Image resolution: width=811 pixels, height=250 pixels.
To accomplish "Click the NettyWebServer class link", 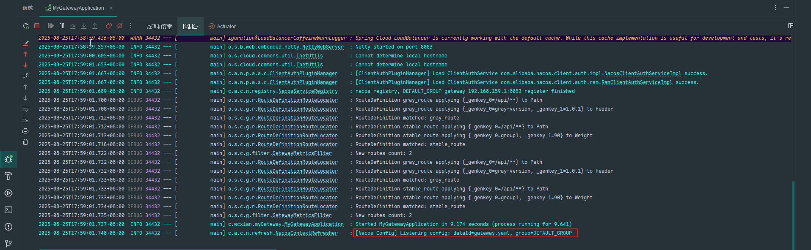I will [x=323, y=47].
